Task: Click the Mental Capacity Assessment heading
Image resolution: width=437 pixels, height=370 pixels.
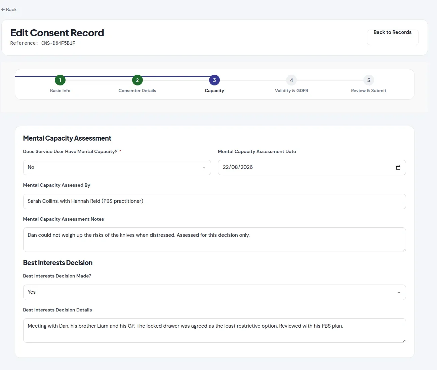Action: [x=67, y=138]
